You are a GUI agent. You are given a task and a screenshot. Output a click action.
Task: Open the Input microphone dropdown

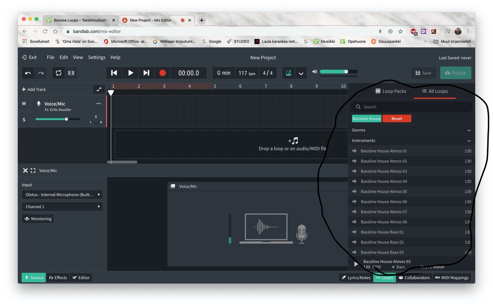(x=62, y=195)
